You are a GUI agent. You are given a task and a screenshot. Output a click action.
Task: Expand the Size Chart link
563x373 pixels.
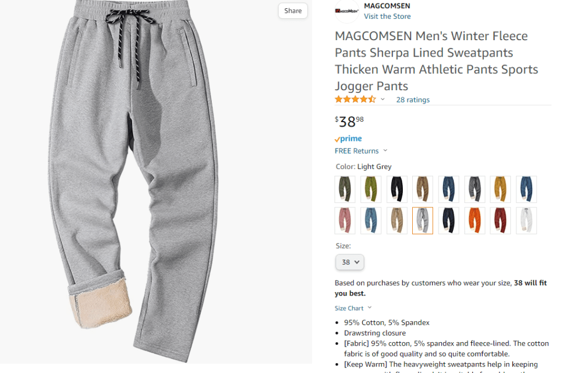click(353, 308)
